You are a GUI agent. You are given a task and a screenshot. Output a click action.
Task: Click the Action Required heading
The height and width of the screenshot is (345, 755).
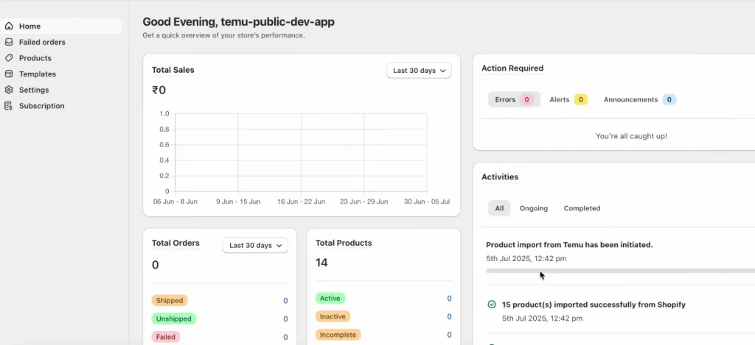pyautogui.click(x=512, y=68)
